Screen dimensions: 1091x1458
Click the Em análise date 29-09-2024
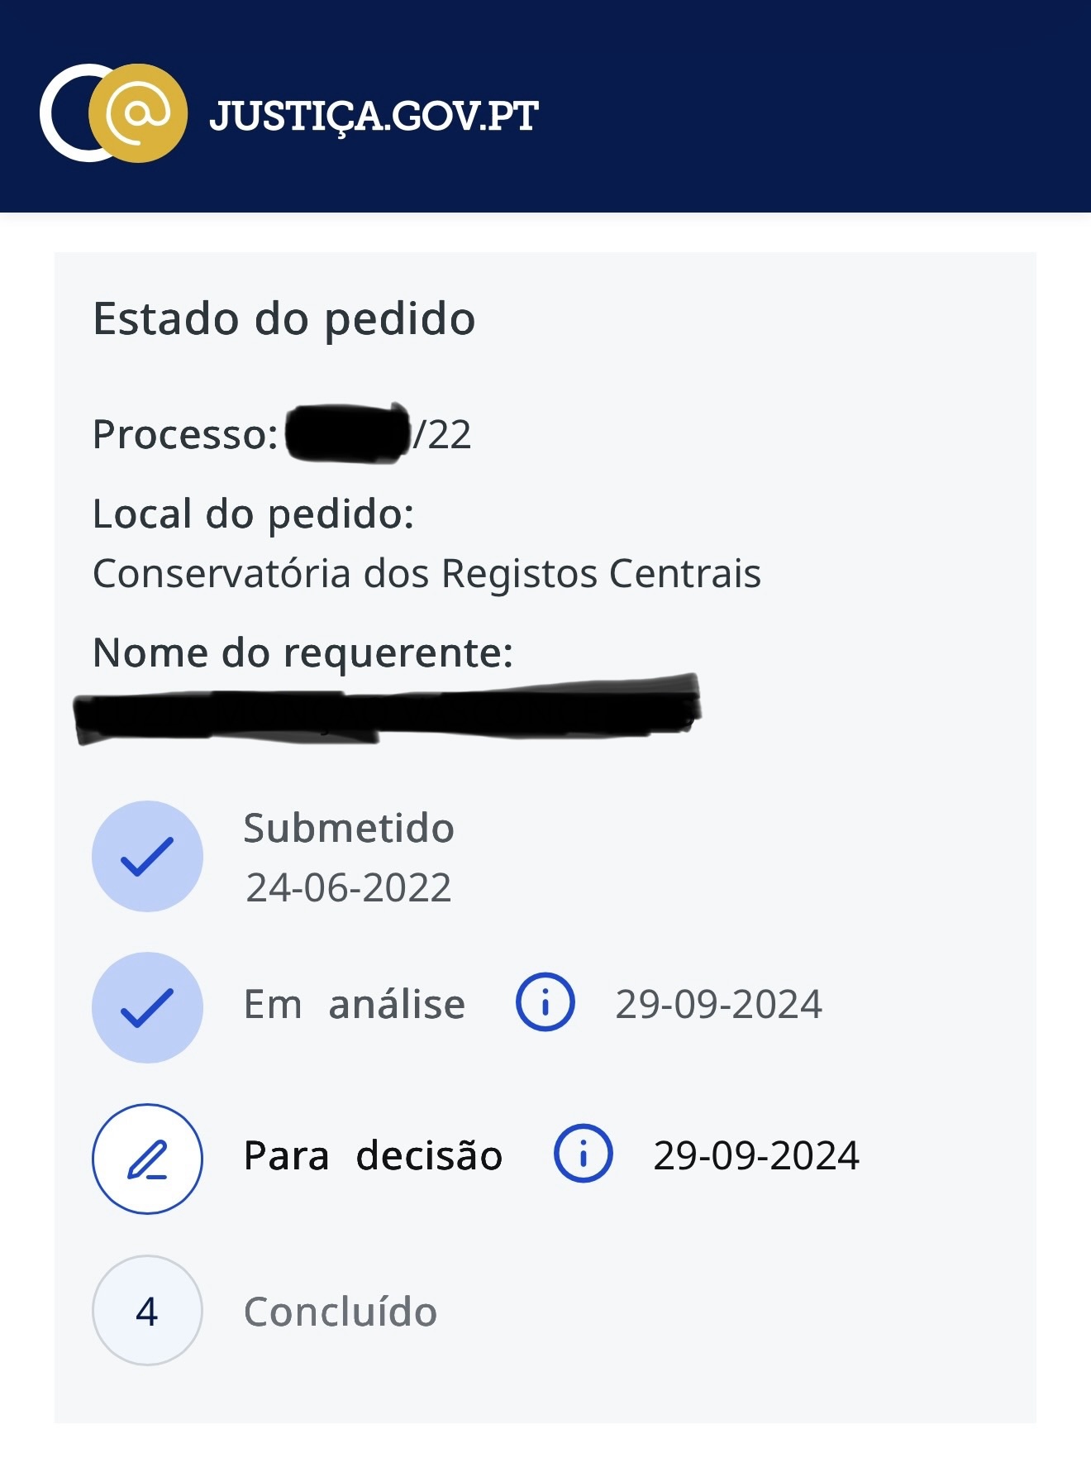coord(718,1005)
